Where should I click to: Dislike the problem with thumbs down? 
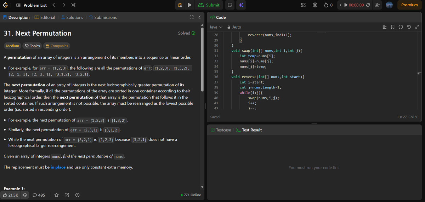(25, 195)
